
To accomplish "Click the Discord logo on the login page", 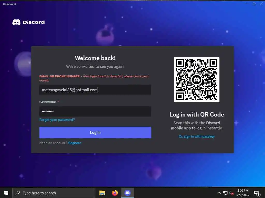I will [28, 22].
